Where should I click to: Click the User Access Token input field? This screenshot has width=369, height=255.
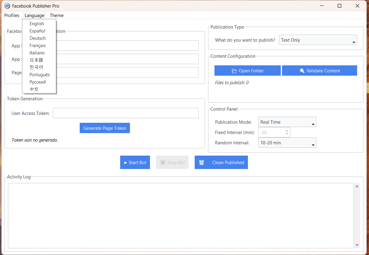(x=126, y=113)
